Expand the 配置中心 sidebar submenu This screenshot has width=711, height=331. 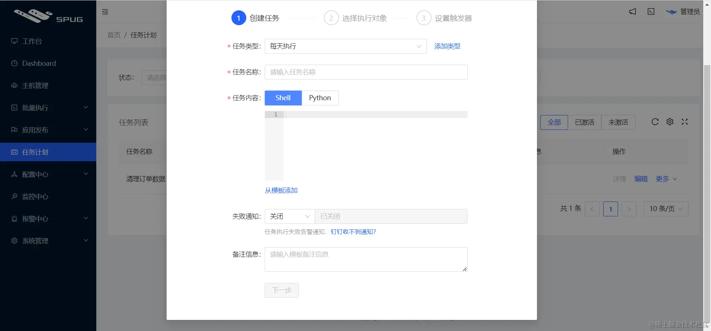pos(86,174)
